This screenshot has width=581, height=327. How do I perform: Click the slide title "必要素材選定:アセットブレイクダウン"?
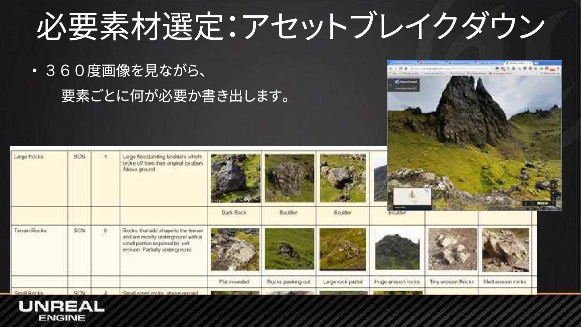pyautogui.click(x=290, y=27)
